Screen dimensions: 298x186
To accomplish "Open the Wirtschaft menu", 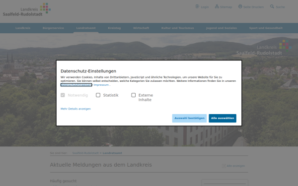I will [x=141, y=28].
